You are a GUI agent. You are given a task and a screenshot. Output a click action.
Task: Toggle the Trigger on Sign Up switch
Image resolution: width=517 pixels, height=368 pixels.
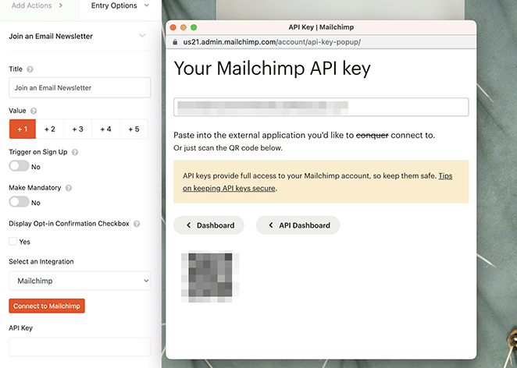click(x=19, y=166)
